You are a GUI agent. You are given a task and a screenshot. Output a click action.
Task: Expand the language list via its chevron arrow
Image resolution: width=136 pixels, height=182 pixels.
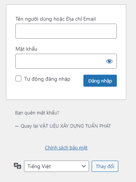[83, 166]
